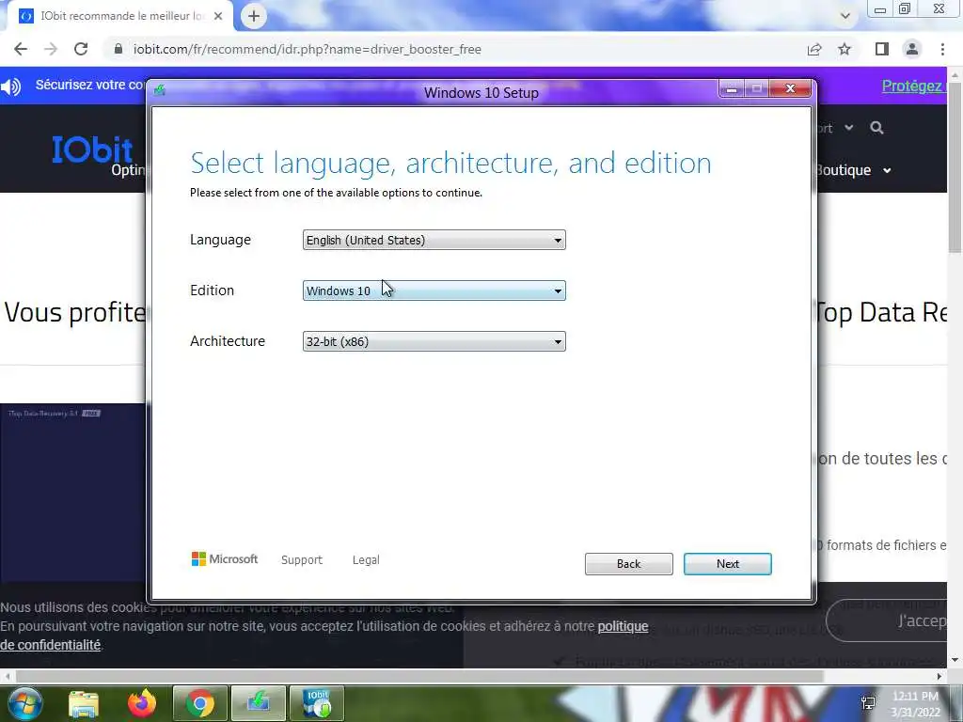Select the Chrome address bar URL
Image resolution: width=963 pixels, height=722 pixels.
click(x=308, y=49)
